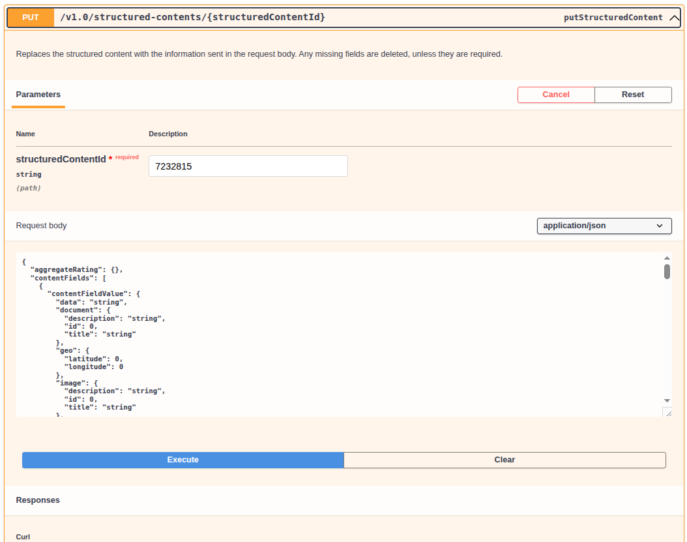The height and width of the screenshot is (542, 687).
Task: Click the structuredContentId parameter name
Action: click(x=61, y=159)
